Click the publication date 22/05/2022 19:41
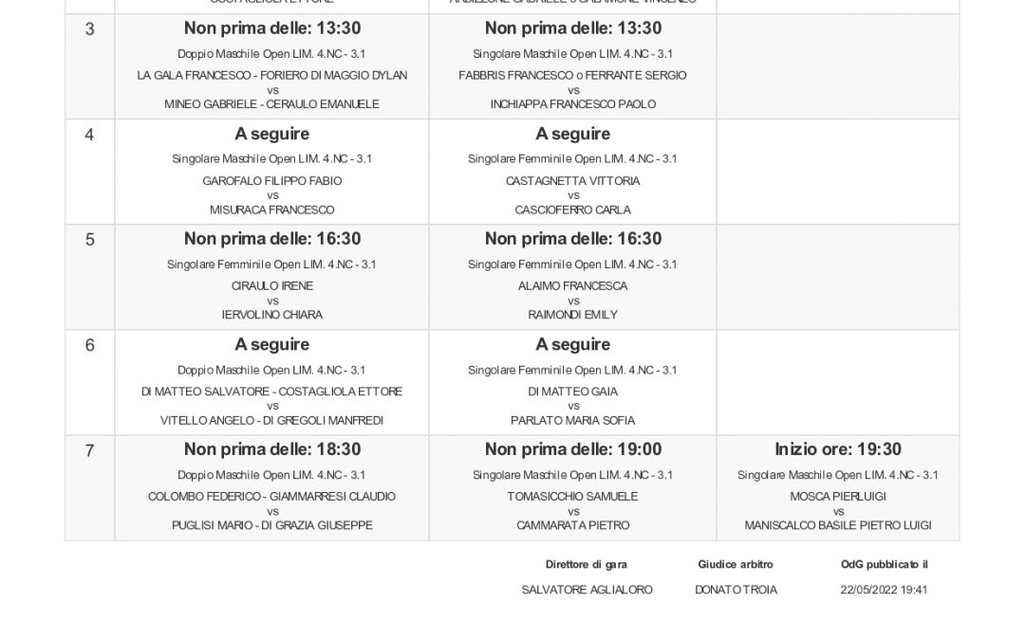The height and width of the screenshot is (640, 1025). [884, 590]
